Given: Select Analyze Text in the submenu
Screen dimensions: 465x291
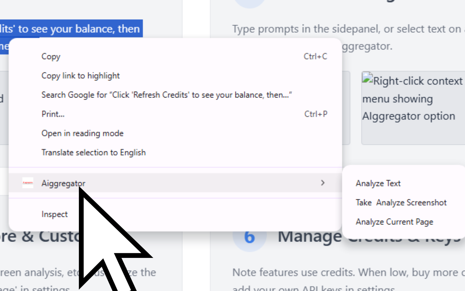Looking at the screenshot, I should (x=378, y=183).
